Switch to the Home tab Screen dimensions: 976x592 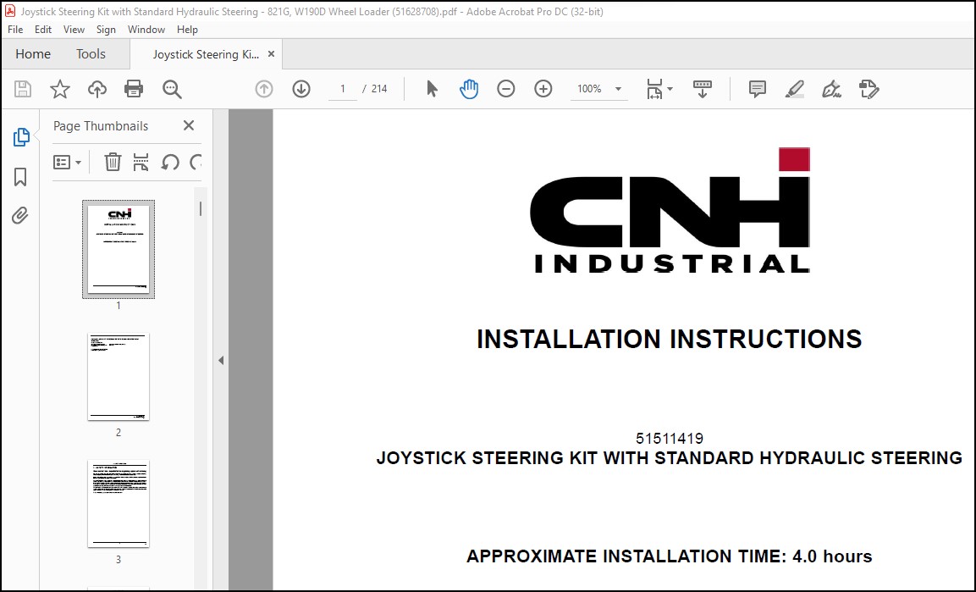point(33,54)
